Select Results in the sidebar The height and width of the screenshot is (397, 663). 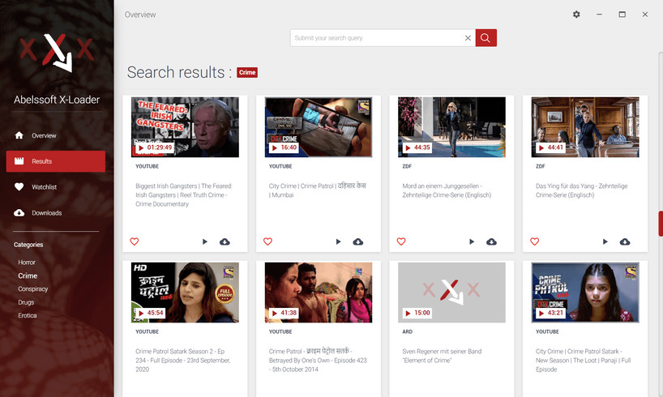click(x=56, y=161)
